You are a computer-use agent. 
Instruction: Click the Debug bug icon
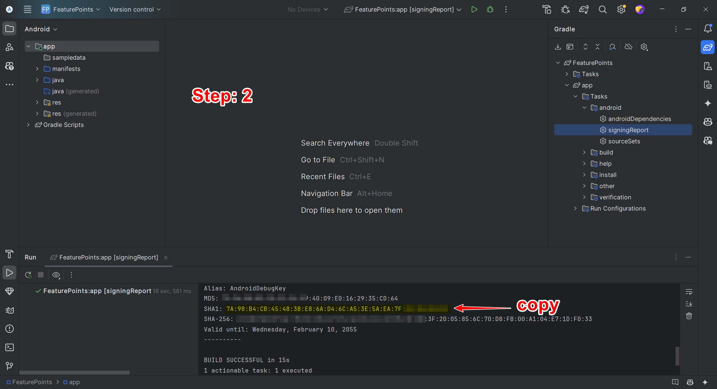tap(490, 9)
